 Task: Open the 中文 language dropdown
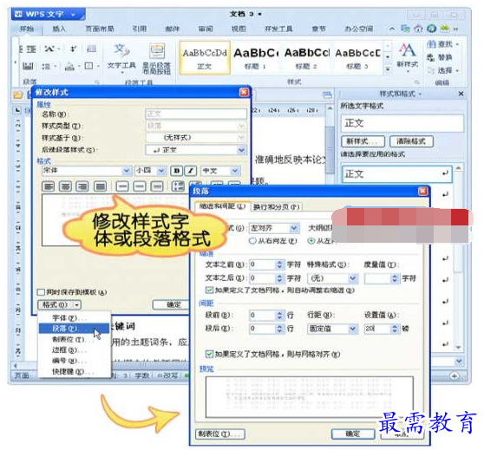[235, 170]
